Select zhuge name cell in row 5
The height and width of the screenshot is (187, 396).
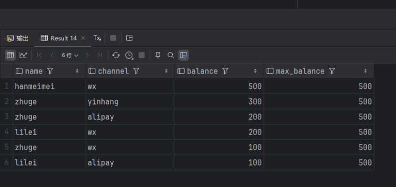pyautogui.click(x=50, y=147)
